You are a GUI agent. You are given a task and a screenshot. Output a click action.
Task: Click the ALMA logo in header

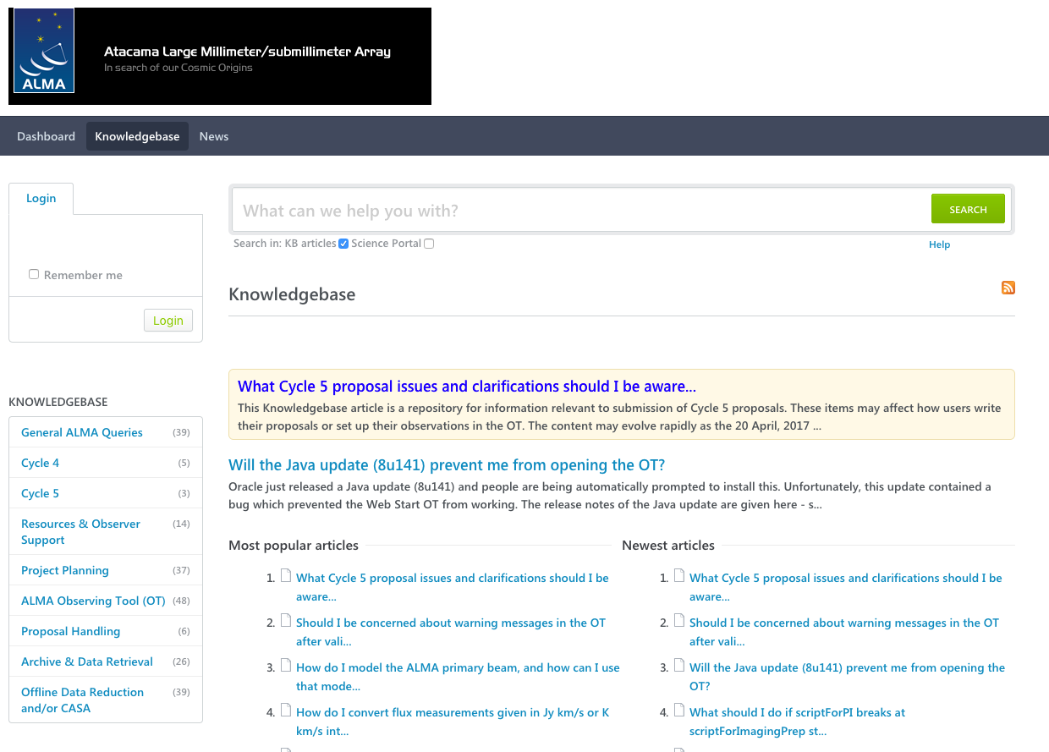(x=44, y=51)
